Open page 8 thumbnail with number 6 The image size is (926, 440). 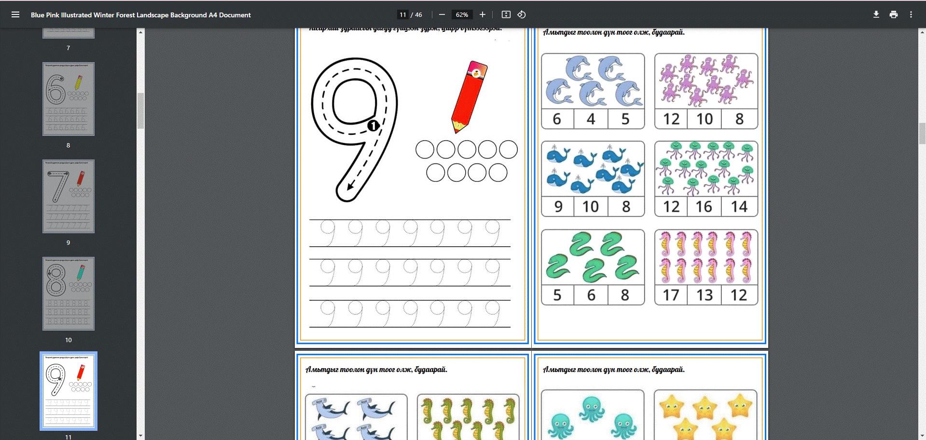pos(69,99)
